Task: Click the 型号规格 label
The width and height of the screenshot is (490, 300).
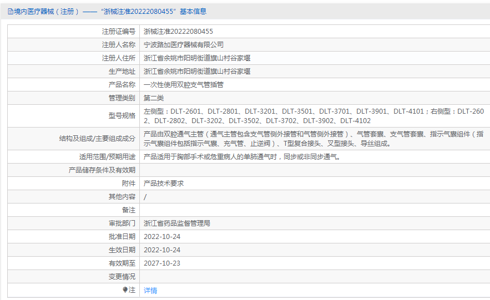Action: (122, 116)
